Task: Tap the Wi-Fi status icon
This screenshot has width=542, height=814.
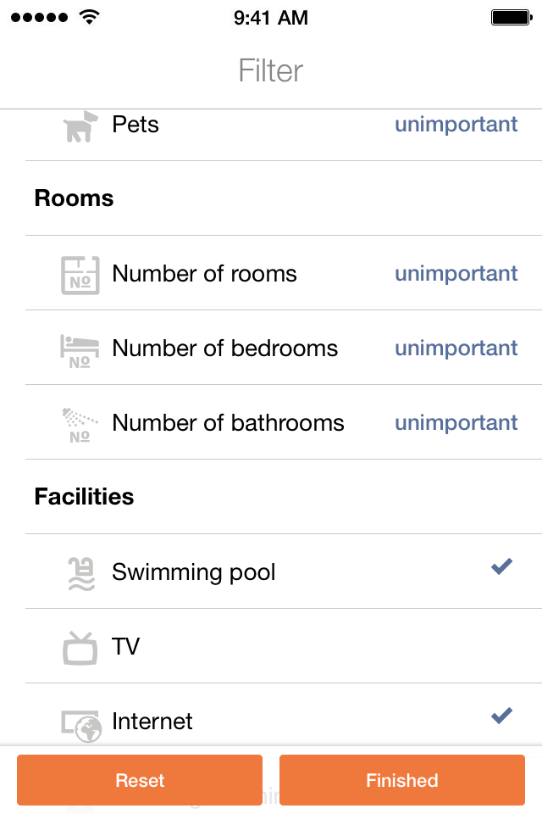Action: click(90, 17)
